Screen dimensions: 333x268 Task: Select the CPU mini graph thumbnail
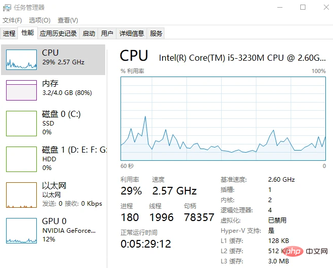point(21,60)
